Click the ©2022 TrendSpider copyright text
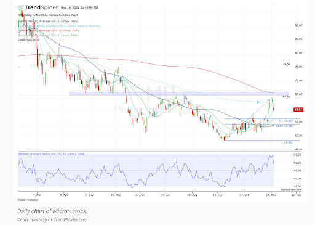This screenshot has width=315, height=225. coord(28,200)
